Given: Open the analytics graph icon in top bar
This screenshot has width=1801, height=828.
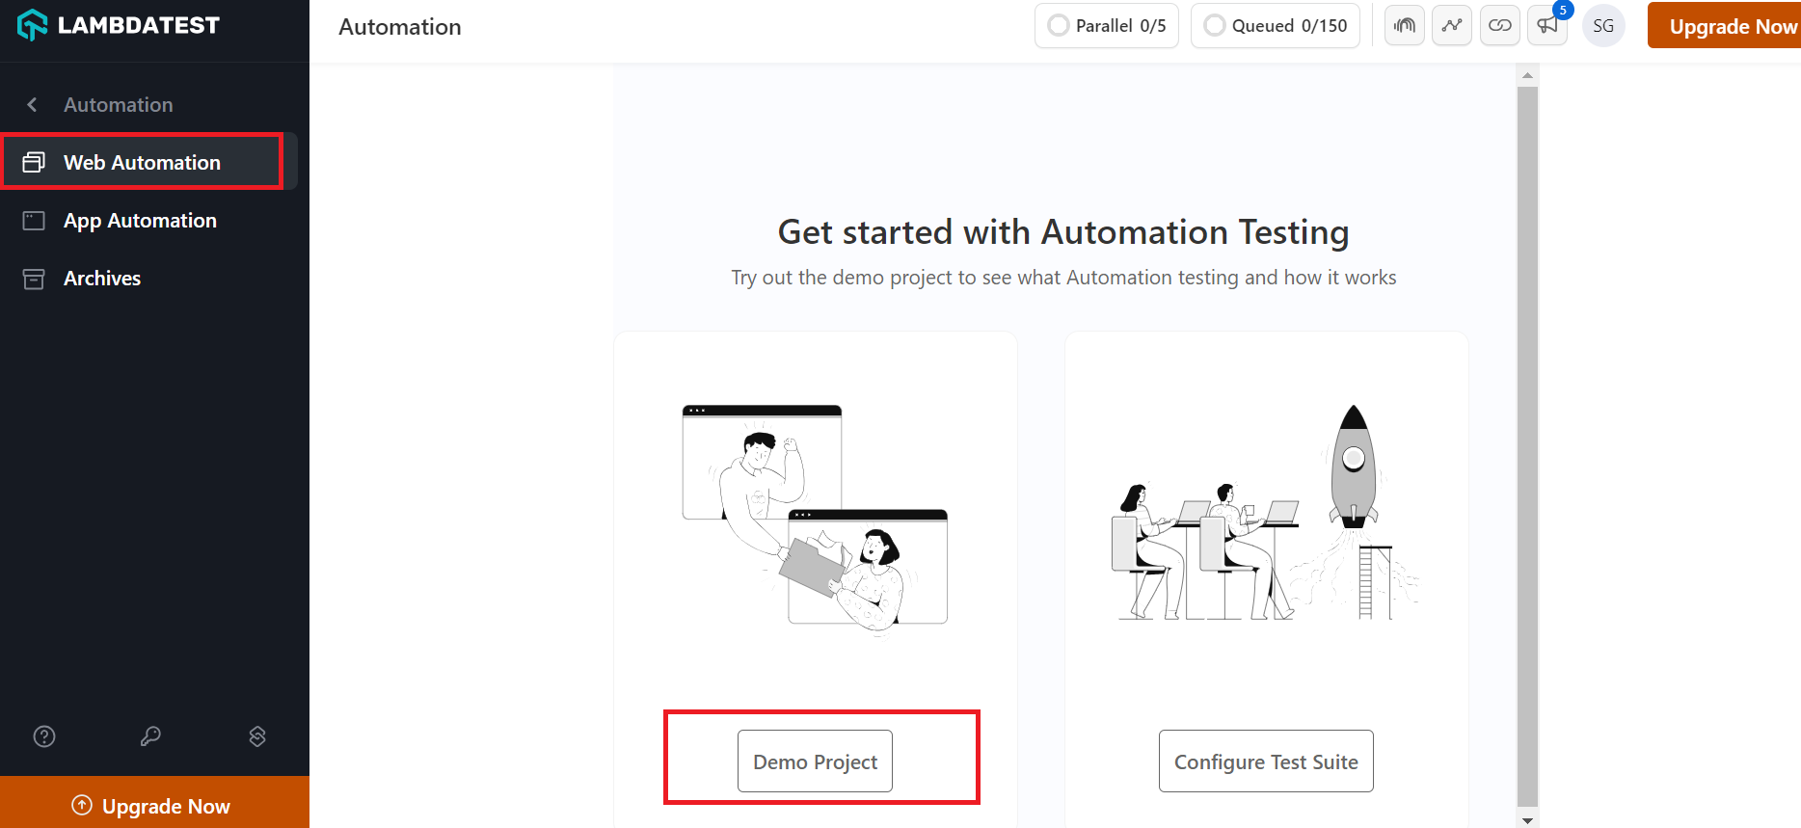Looking at the screenshot, I should [1452, 26].
